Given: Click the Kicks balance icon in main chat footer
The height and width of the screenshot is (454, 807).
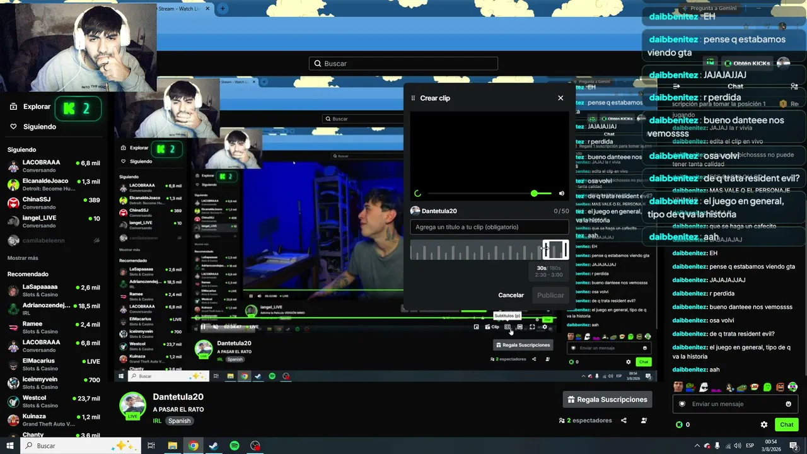Looking at the screenshot, I should [679, 425].
